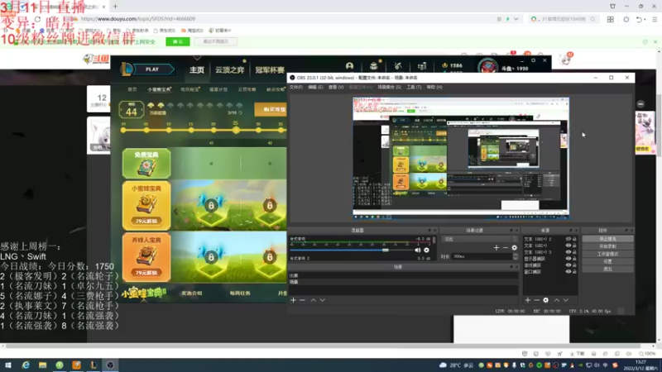Reload the page in the browser
Image resolution: width=662 pixels, height=372 pixels.
37,19
